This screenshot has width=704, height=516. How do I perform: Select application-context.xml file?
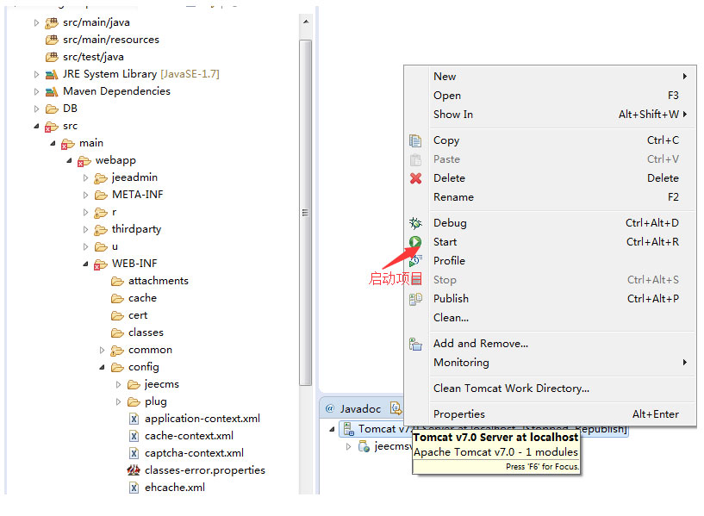click(202, 419)
